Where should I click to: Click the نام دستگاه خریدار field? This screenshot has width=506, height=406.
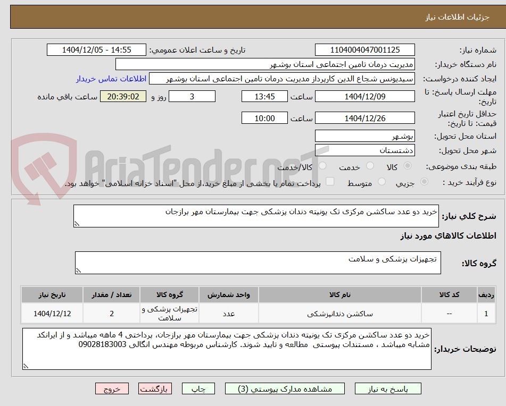coord(265,64)
